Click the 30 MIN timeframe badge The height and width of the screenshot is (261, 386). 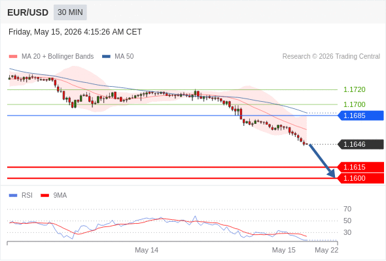pos(70,12)
